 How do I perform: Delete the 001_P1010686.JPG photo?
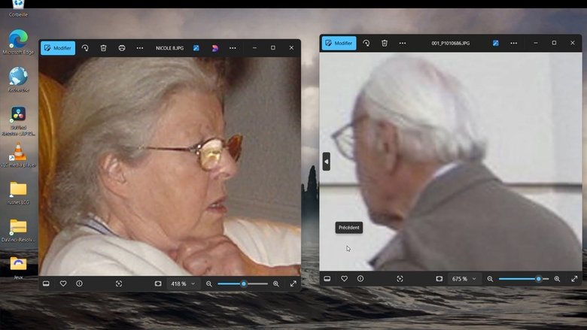tap(384, 43)
